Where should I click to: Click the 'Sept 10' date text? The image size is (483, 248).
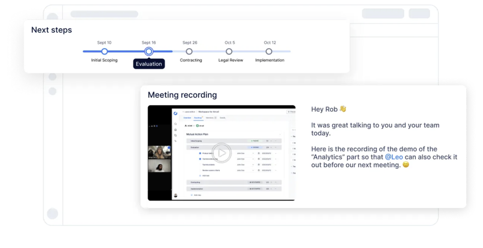click(x=104, y=43)
